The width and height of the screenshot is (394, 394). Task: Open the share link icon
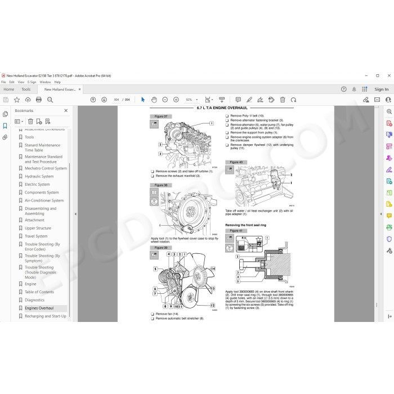coord(366,100)
